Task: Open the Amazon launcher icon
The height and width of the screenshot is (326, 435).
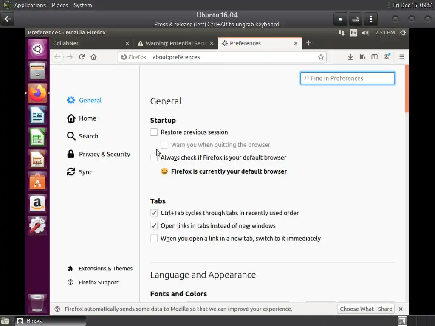Action: click(37, 203)
